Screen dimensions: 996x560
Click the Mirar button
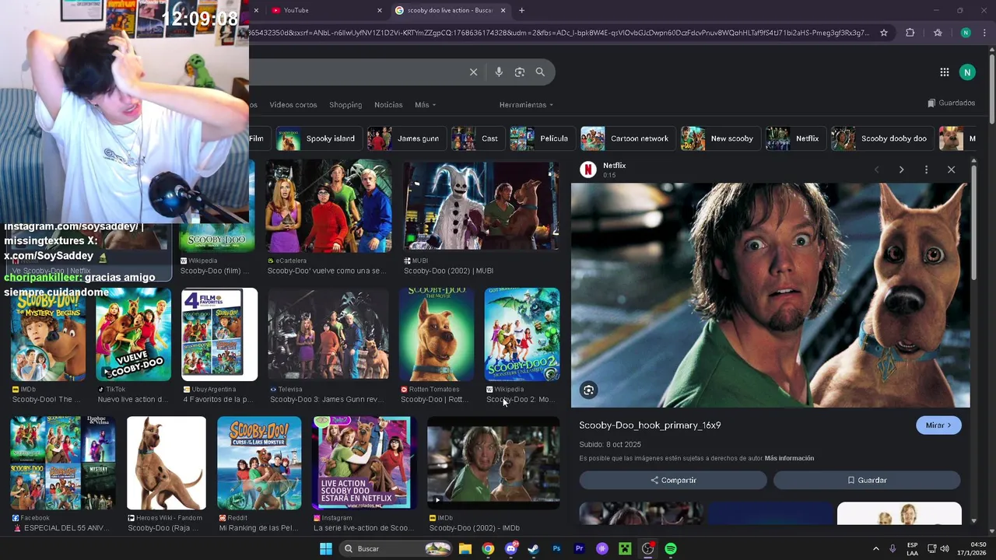pyautogui.click(x=938, y=425)
